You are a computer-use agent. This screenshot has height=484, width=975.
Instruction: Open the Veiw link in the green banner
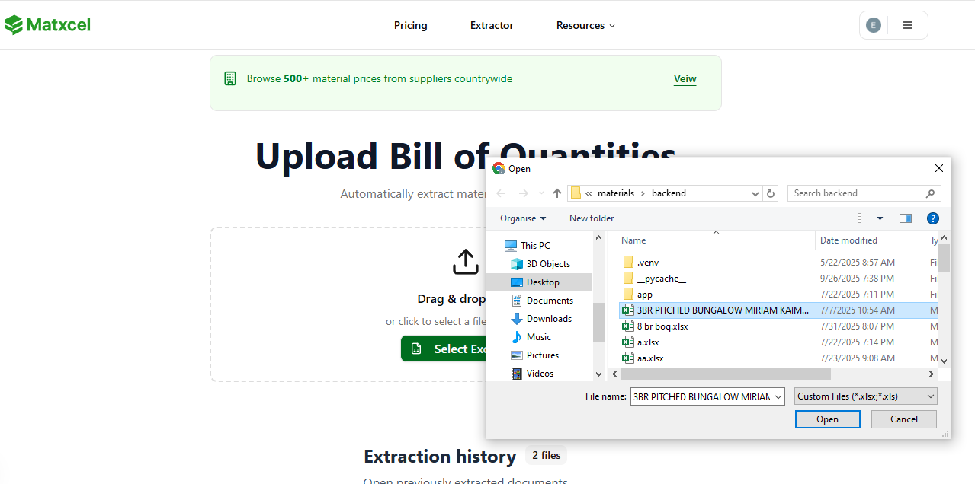pos(684,78)
